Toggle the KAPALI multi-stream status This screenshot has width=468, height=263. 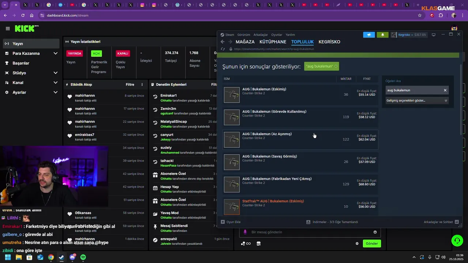(x=122, y=53)
